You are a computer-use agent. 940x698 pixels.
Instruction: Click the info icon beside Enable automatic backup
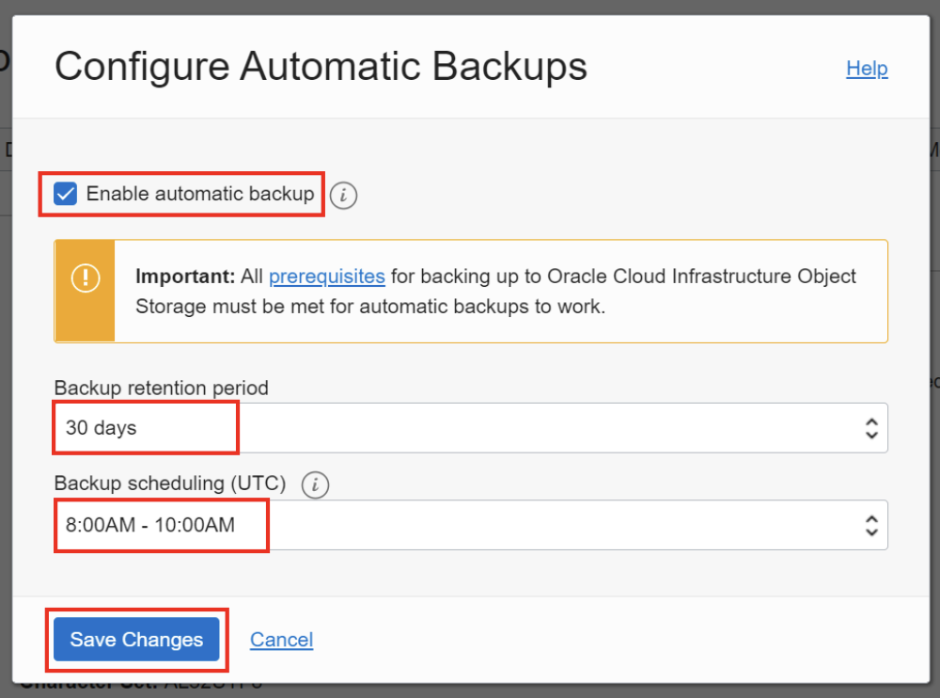pyautogui.click(x=344, y=196)
